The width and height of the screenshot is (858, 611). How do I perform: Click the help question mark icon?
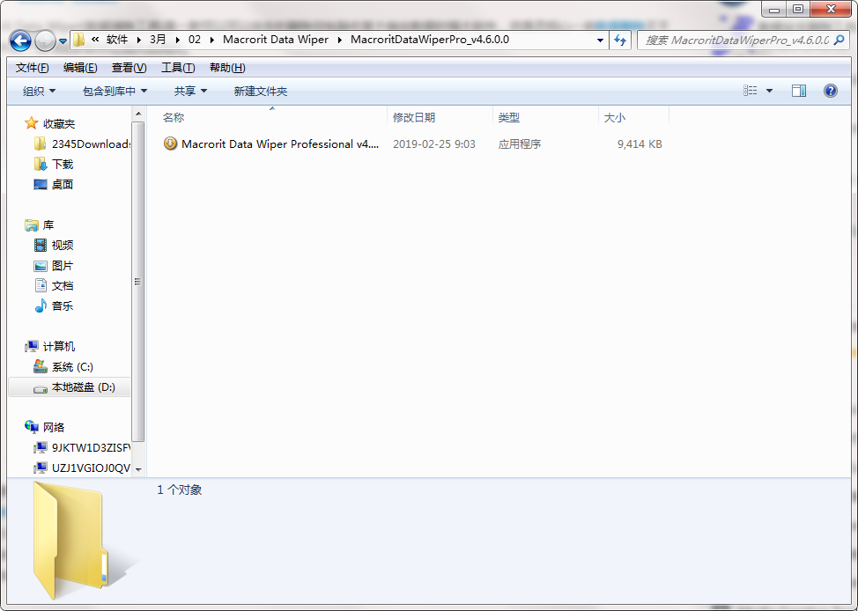(x=830, y=91)
